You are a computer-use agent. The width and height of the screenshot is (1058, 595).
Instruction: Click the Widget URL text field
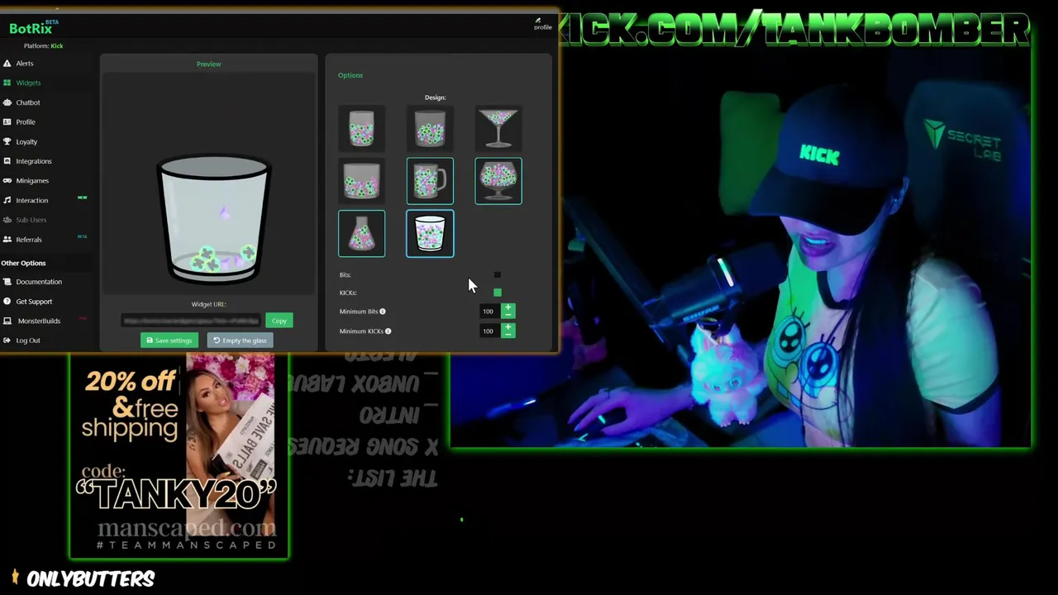pyautogui.click(x=191, y=321)
